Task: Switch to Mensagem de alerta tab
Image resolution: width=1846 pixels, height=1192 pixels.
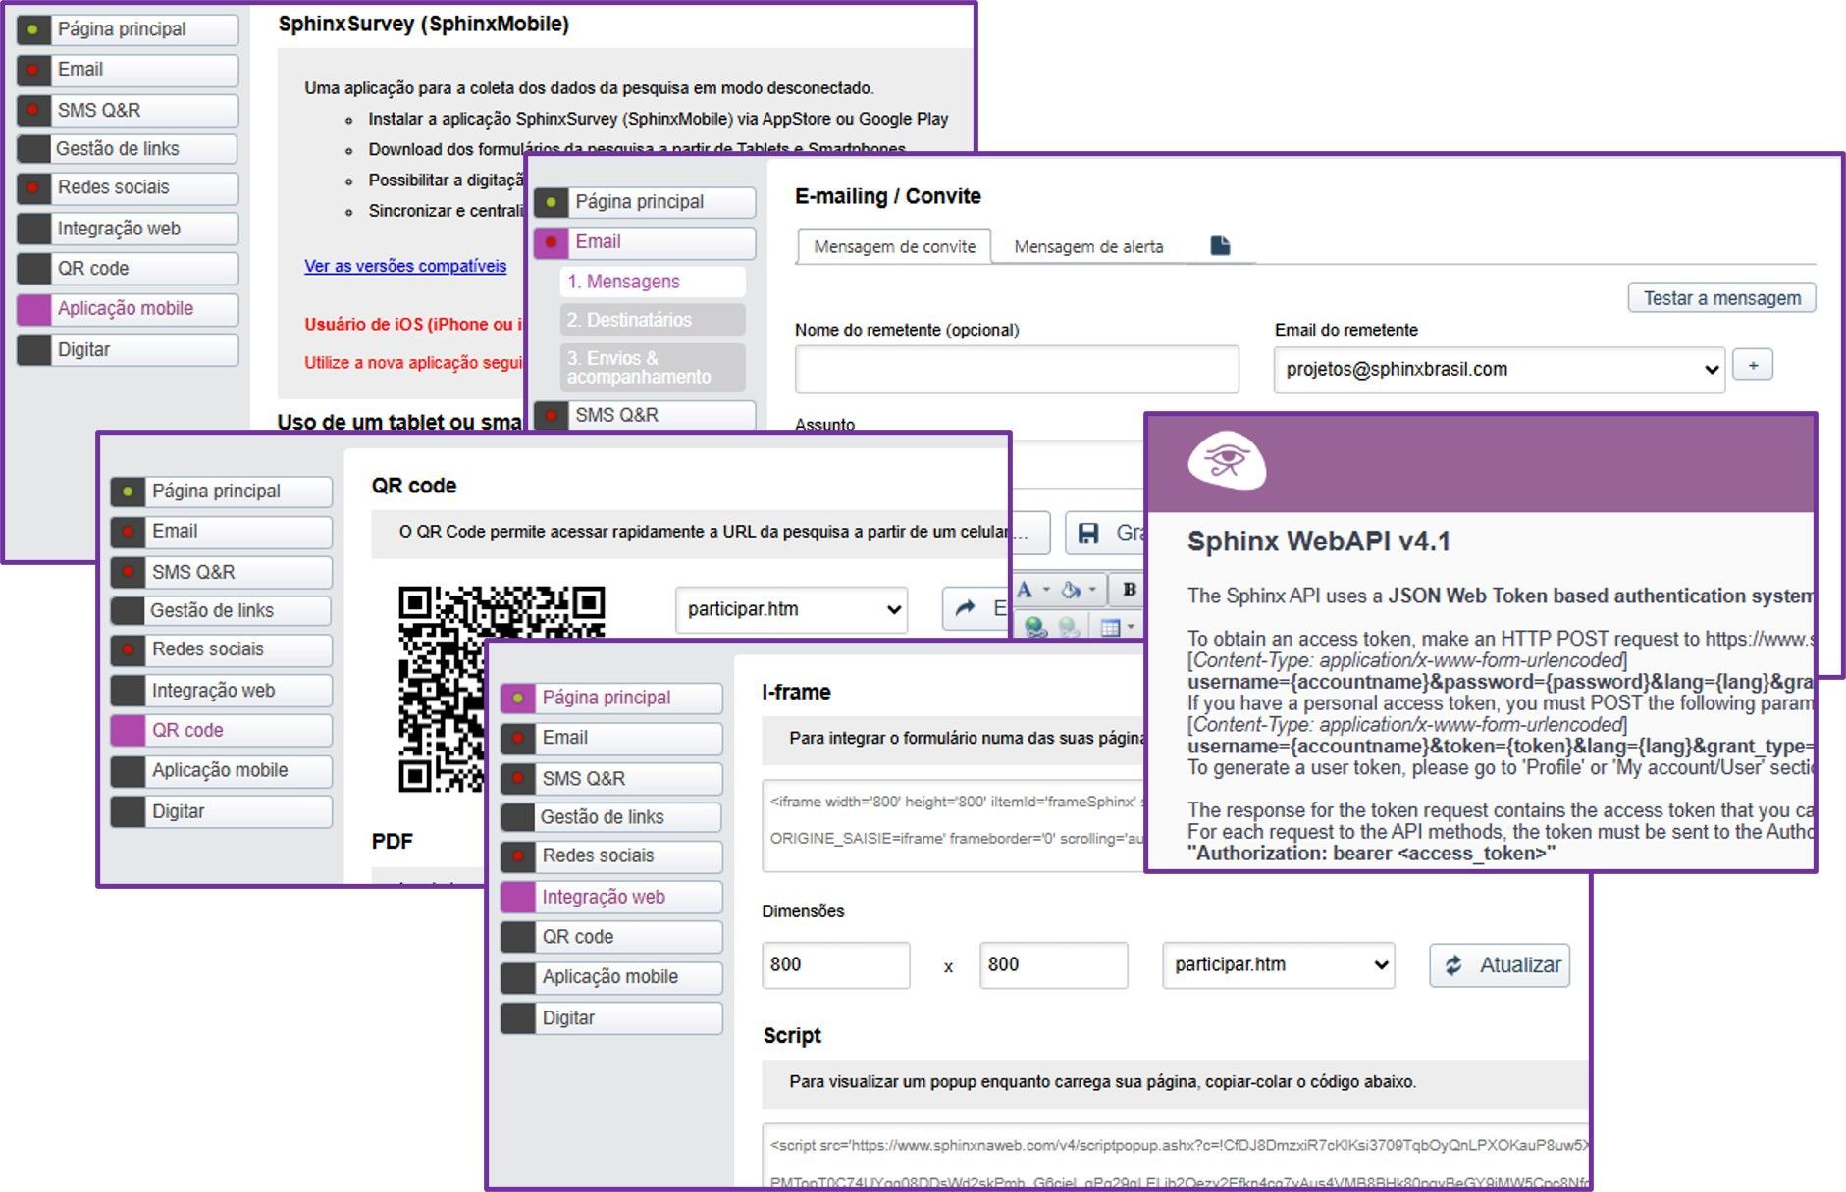Action: tap(1088, 246)
